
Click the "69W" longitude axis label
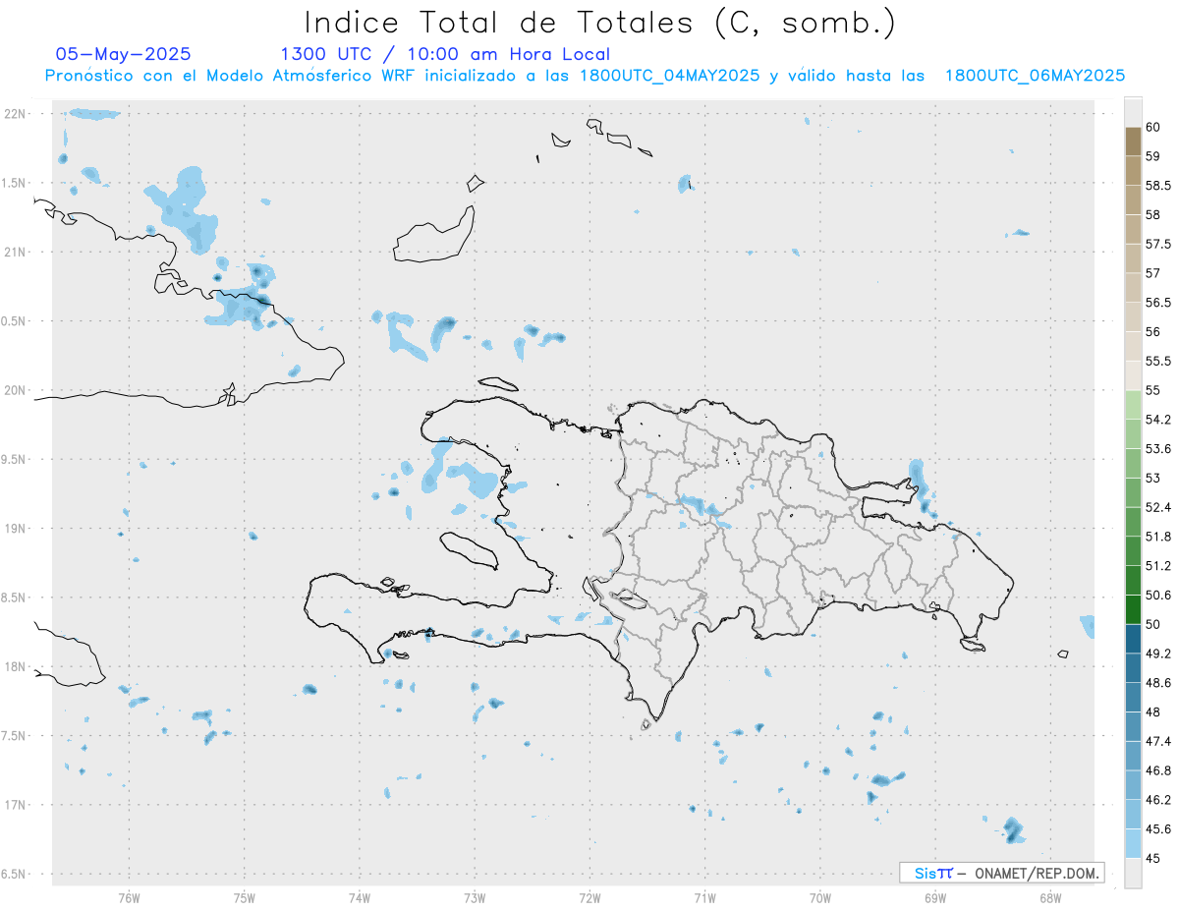pyautogui.click(x=935, y=897)
